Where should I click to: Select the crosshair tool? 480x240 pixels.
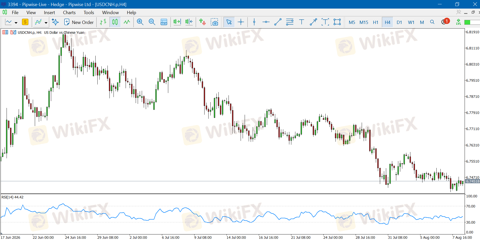pyautogui.click(x=241, y=22)
